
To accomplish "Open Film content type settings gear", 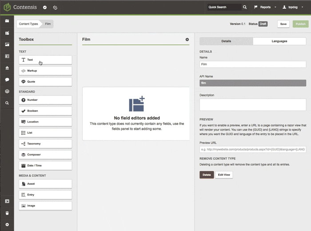I will (187, 40).
